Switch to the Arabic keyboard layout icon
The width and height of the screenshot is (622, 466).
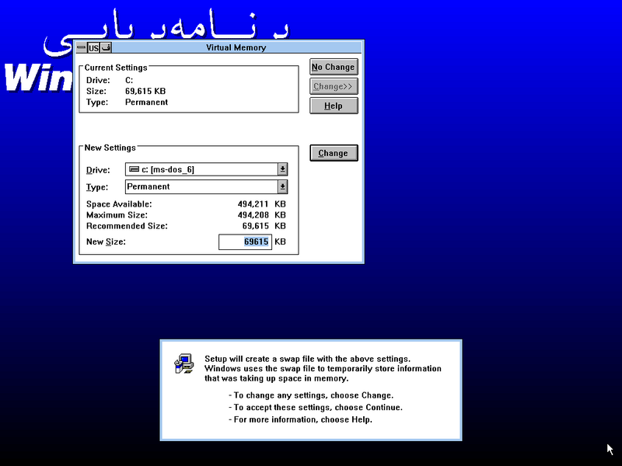tap(106, 48)
